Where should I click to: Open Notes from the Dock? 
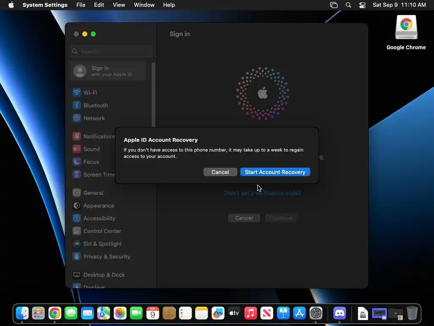coord(201,313)
